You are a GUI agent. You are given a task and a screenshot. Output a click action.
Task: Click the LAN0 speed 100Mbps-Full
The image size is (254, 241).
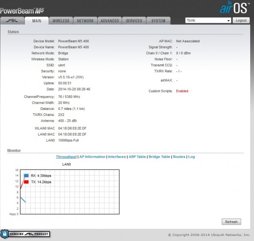pos(68,140)
